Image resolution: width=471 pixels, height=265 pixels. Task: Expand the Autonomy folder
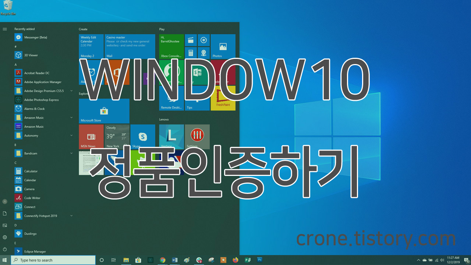pos(71,135)
